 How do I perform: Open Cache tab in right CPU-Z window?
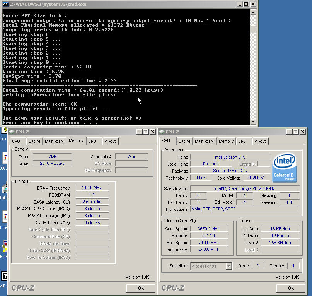tap(184, 141)
